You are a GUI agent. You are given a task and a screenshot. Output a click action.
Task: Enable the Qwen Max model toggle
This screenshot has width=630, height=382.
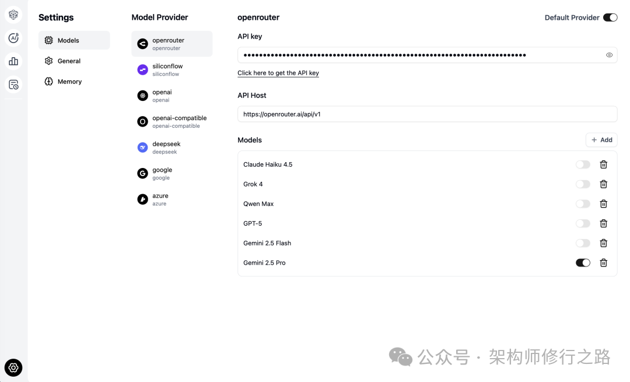click(583, 204)
